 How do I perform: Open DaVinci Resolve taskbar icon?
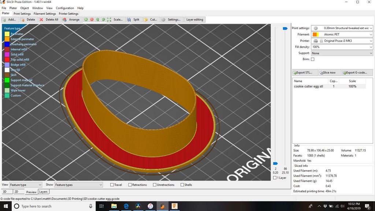pos(138,206)
